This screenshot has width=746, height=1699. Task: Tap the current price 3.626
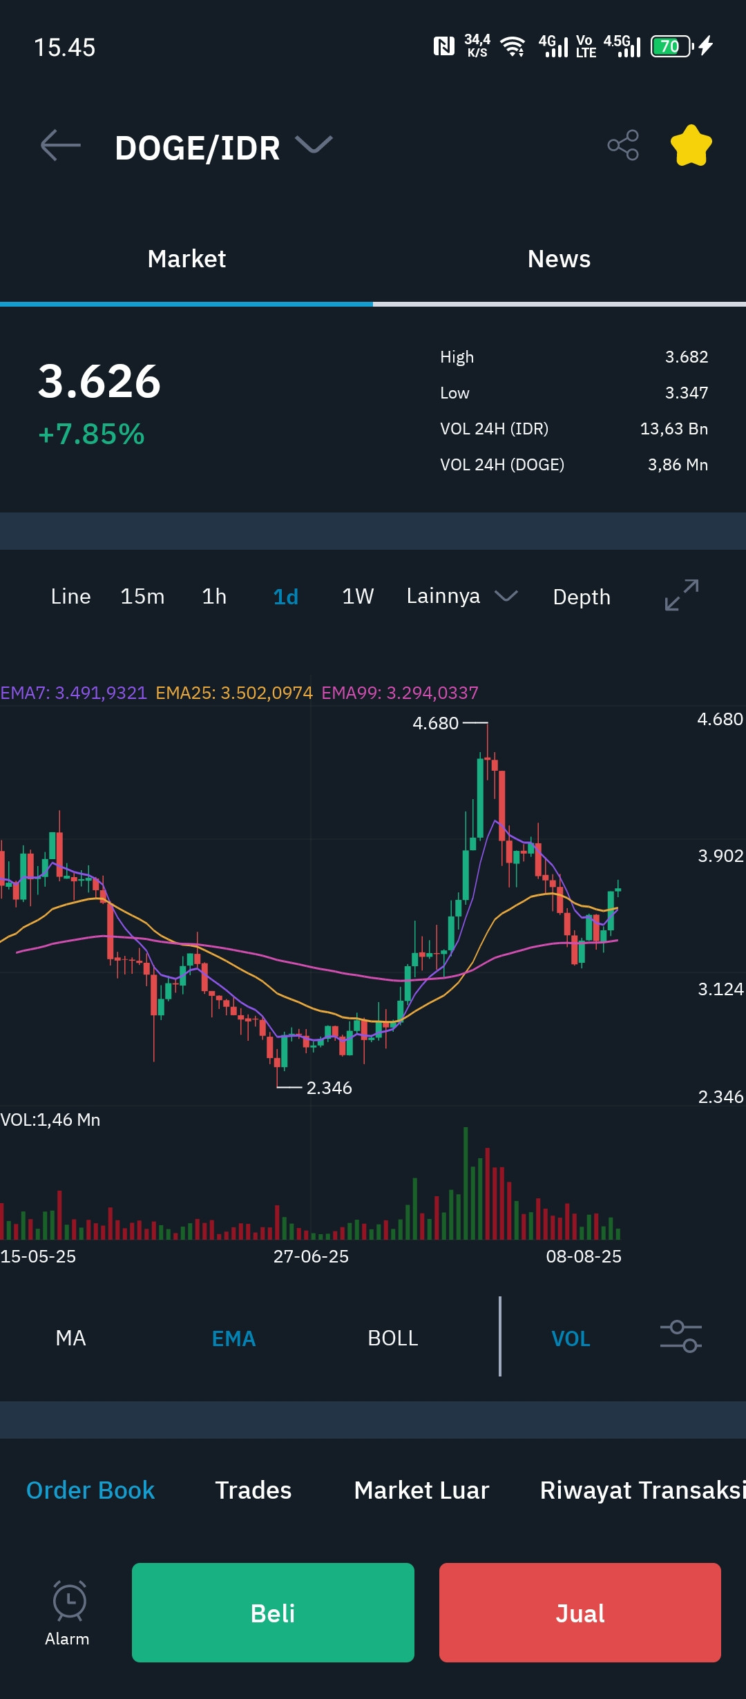click(99, 381)
